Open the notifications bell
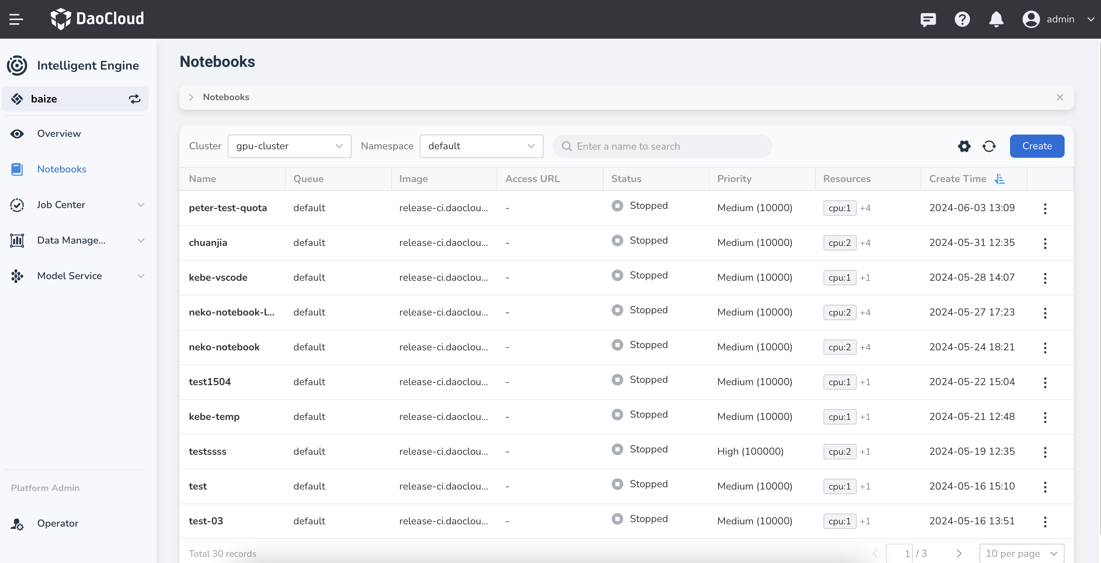This screenshot has width=1101, height=563. (996, 19)
